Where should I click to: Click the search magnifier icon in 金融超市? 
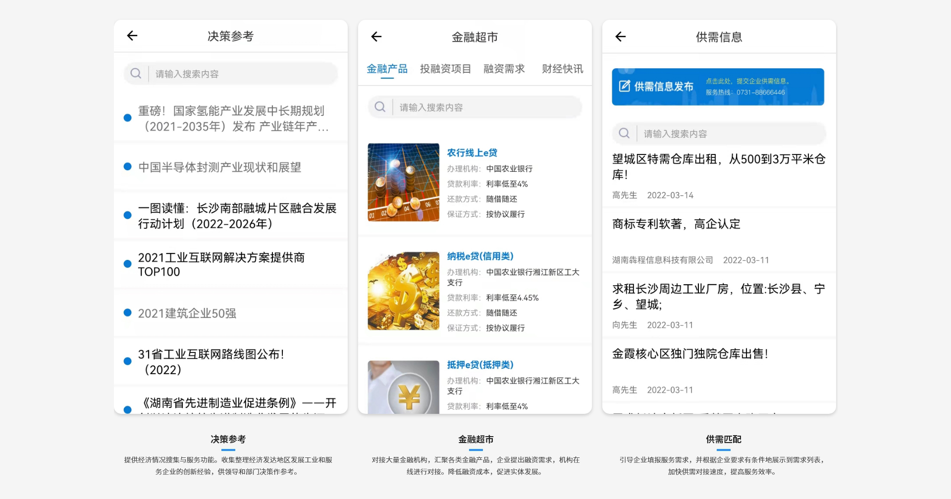[x=380, y=107]
